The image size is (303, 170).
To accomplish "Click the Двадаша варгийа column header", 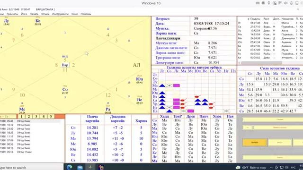I will pos(117,119).
